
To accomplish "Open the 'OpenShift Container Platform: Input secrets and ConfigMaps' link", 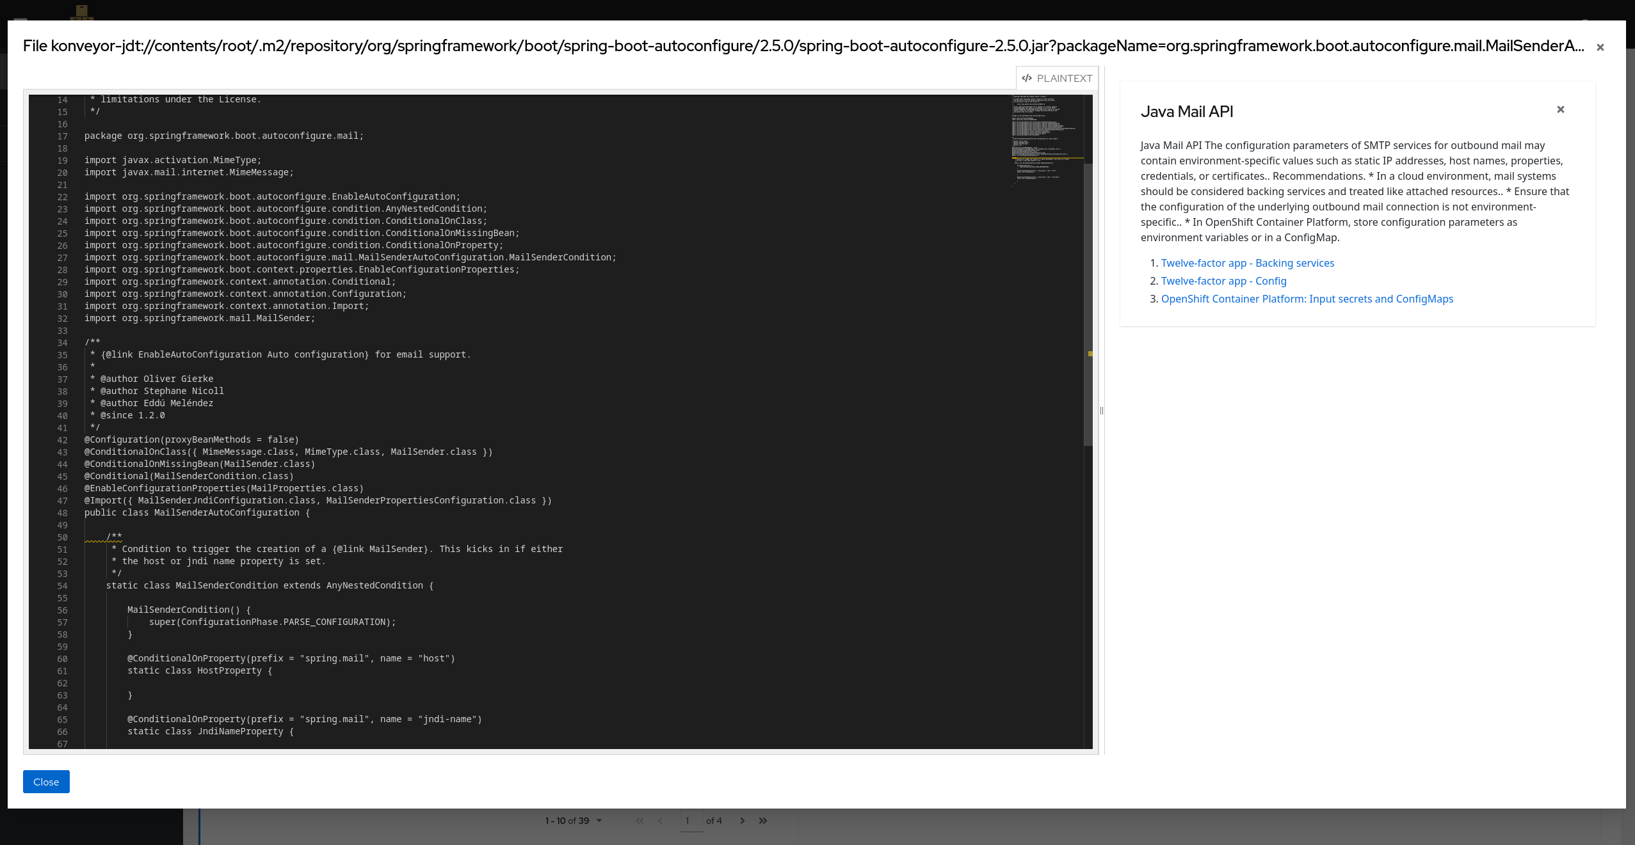I will 1306,299.
